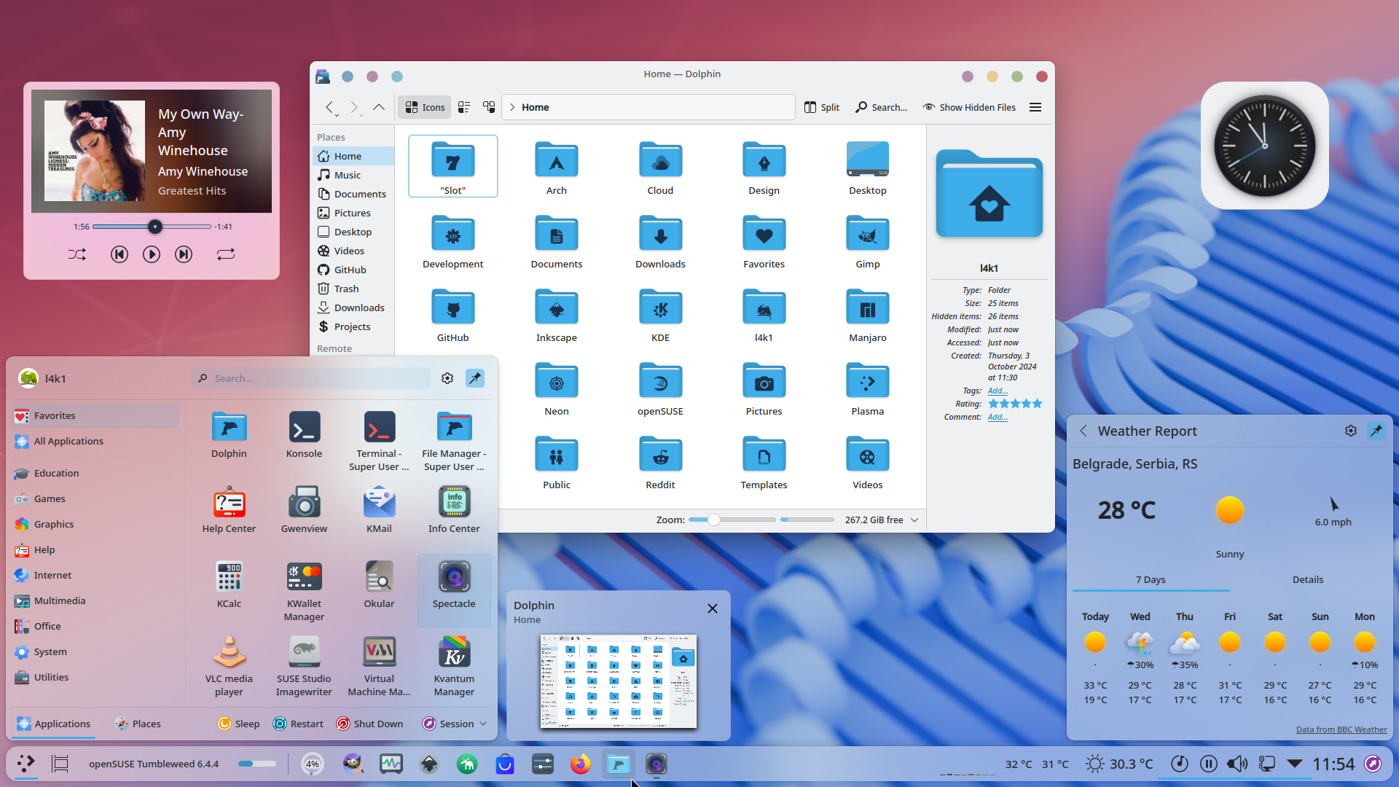
Task: Toggle Split view in Dolphin
Action: point(822,107)
